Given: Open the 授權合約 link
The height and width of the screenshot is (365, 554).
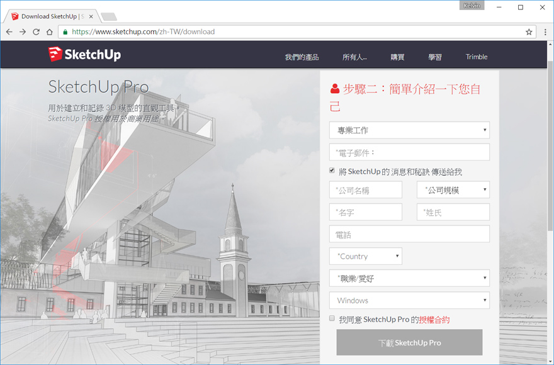Looking at the screenshot, I should point(434,320).
